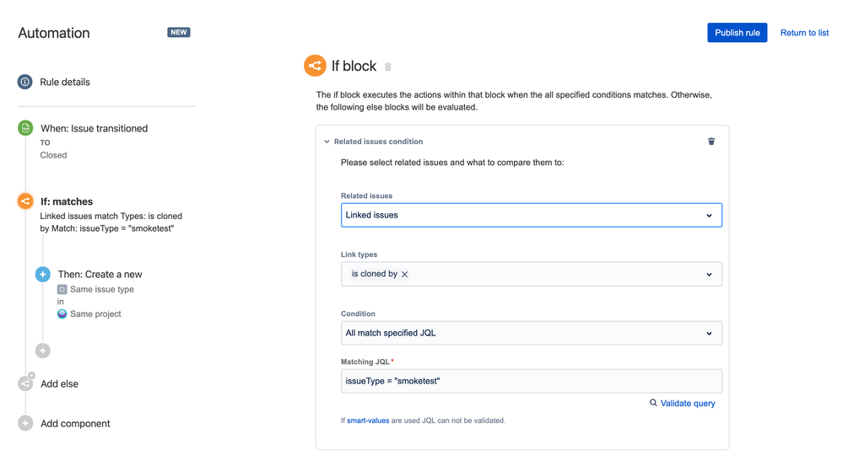Image resolution: width=843 pixels, height=471 pixels.
Task: Click the orange If: matches branch icon
Action: [x=25, y=201]
